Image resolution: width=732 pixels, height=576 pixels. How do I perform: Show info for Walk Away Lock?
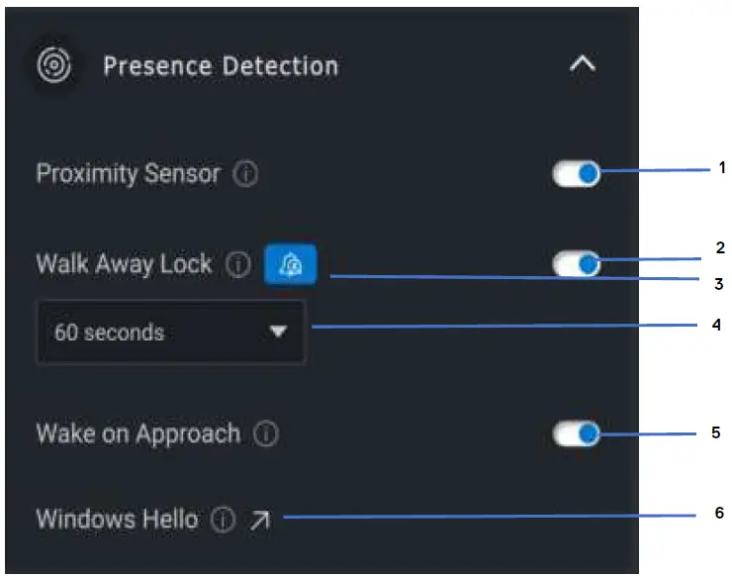tap(237, 265)
